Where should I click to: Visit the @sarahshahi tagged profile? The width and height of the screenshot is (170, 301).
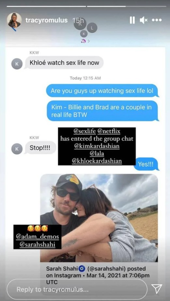(x=38, y=244)
